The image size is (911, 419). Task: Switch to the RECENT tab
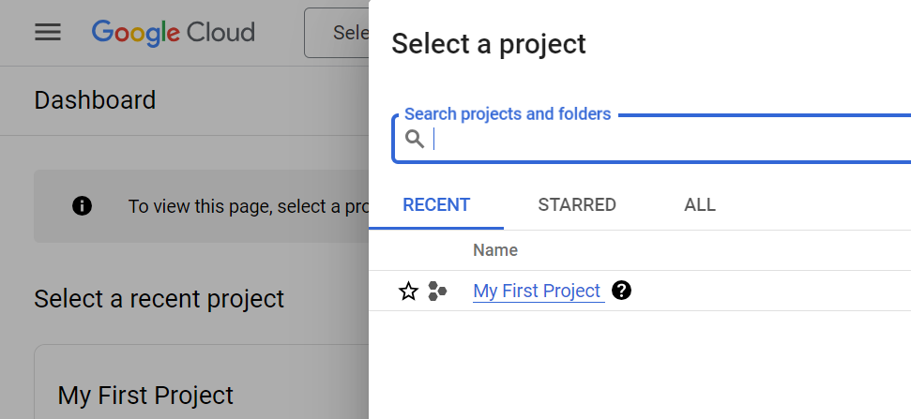pyautogui.click(x=436, y=205)
